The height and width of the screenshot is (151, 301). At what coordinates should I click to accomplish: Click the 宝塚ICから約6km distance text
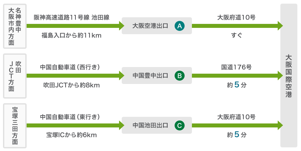72,135
